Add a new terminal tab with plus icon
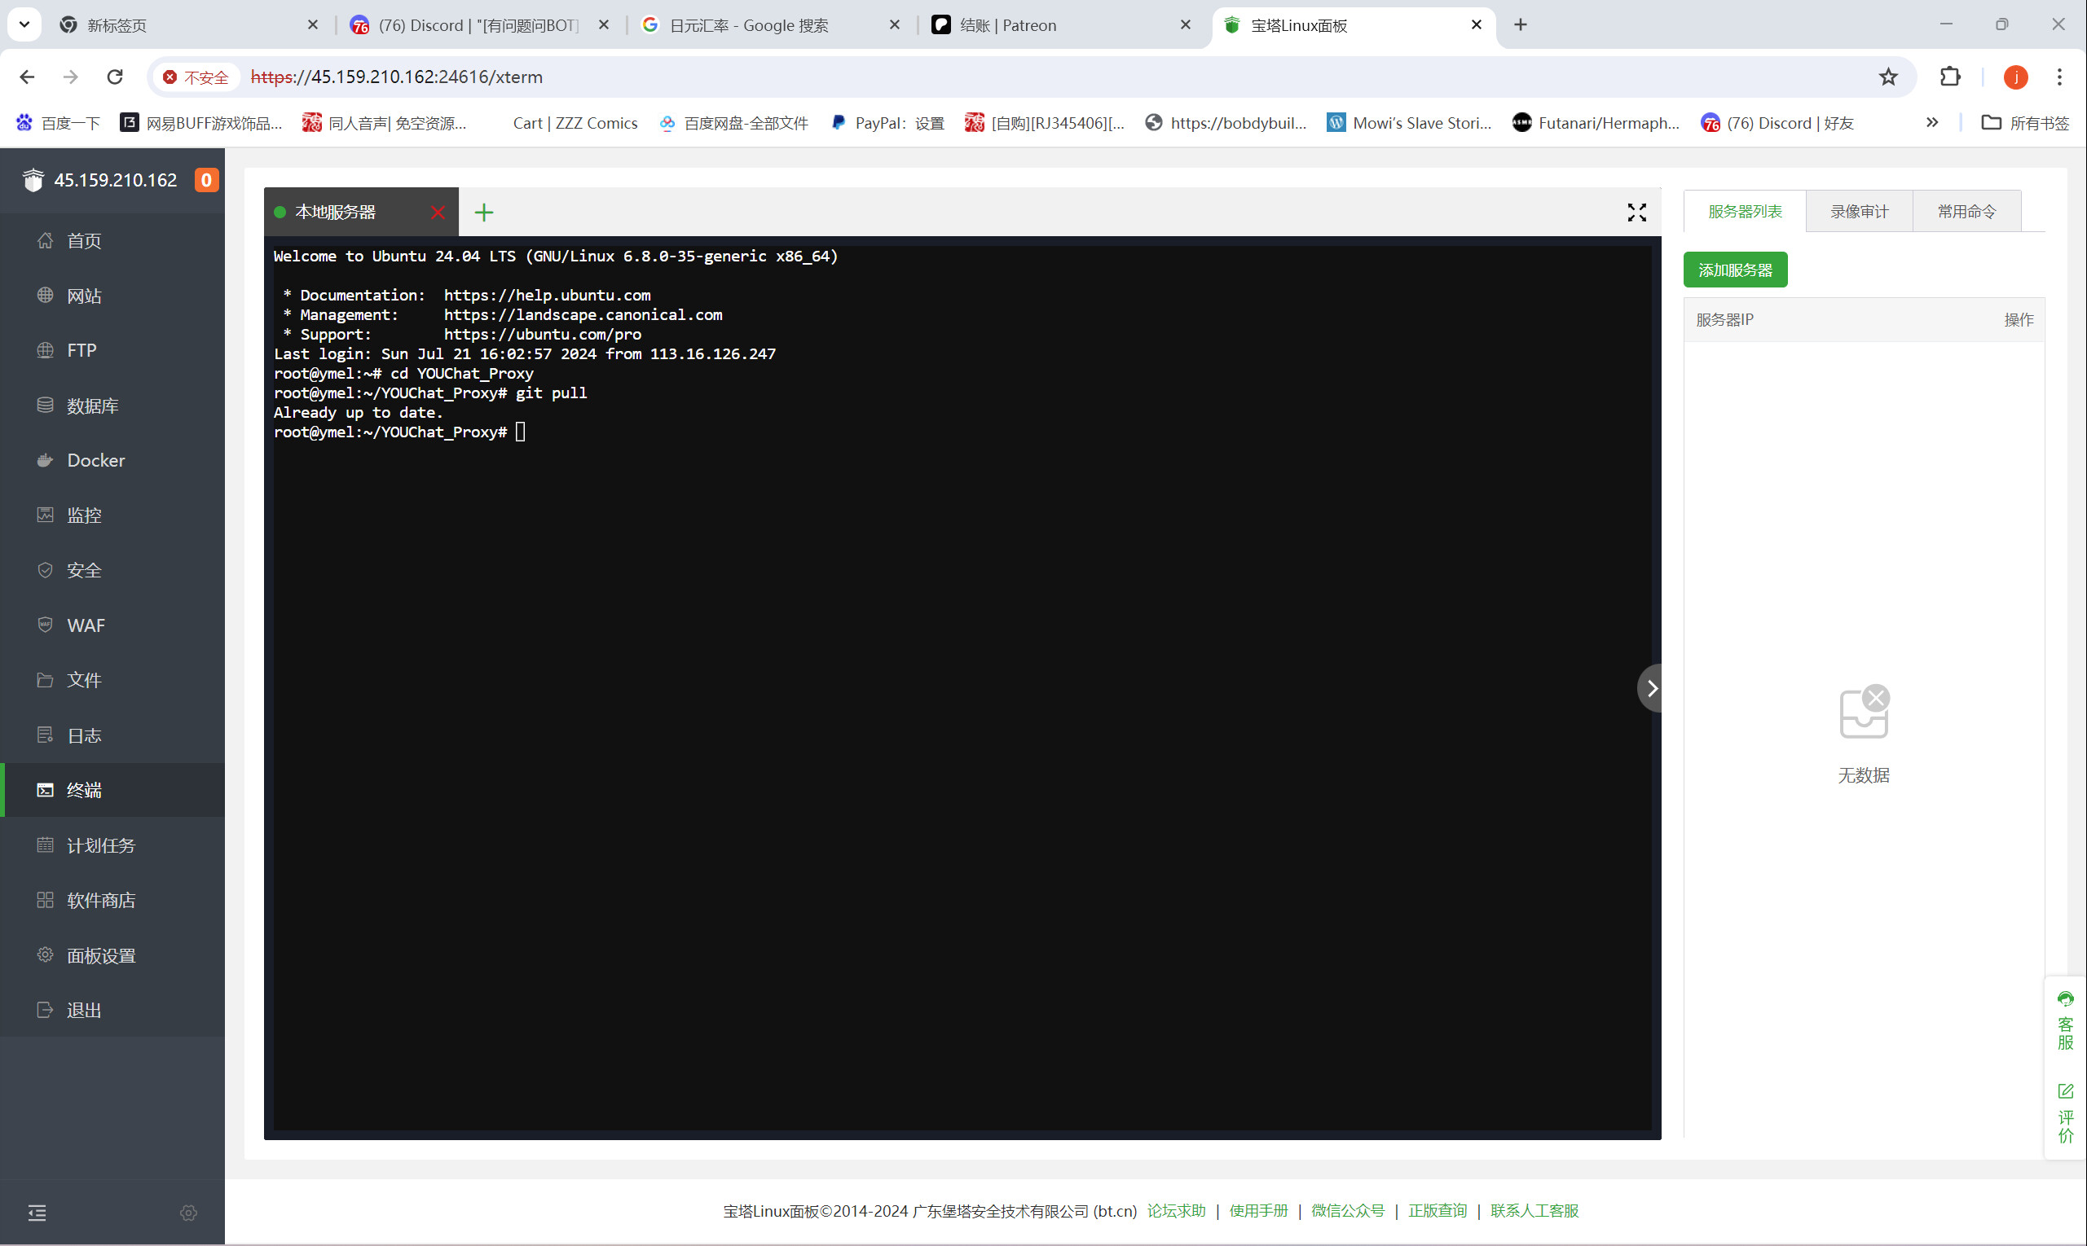The height and width of the screenshot is (1246, 2087). click(x=484, y=213)
